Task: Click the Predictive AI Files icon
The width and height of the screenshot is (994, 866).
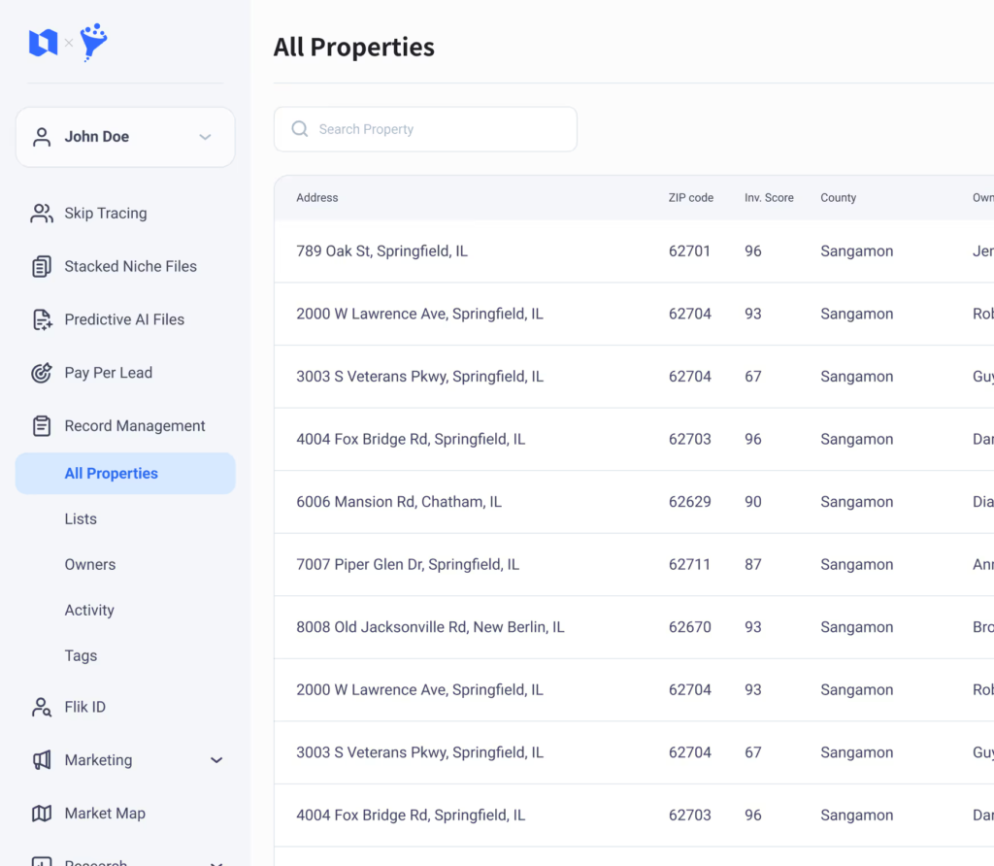Action: [42, 320]
